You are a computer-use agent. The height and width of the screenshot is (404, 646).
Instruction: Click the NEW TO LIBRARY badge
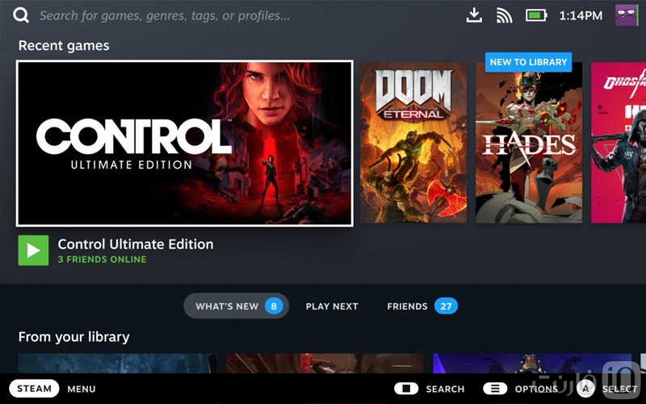tap(528, 62)
